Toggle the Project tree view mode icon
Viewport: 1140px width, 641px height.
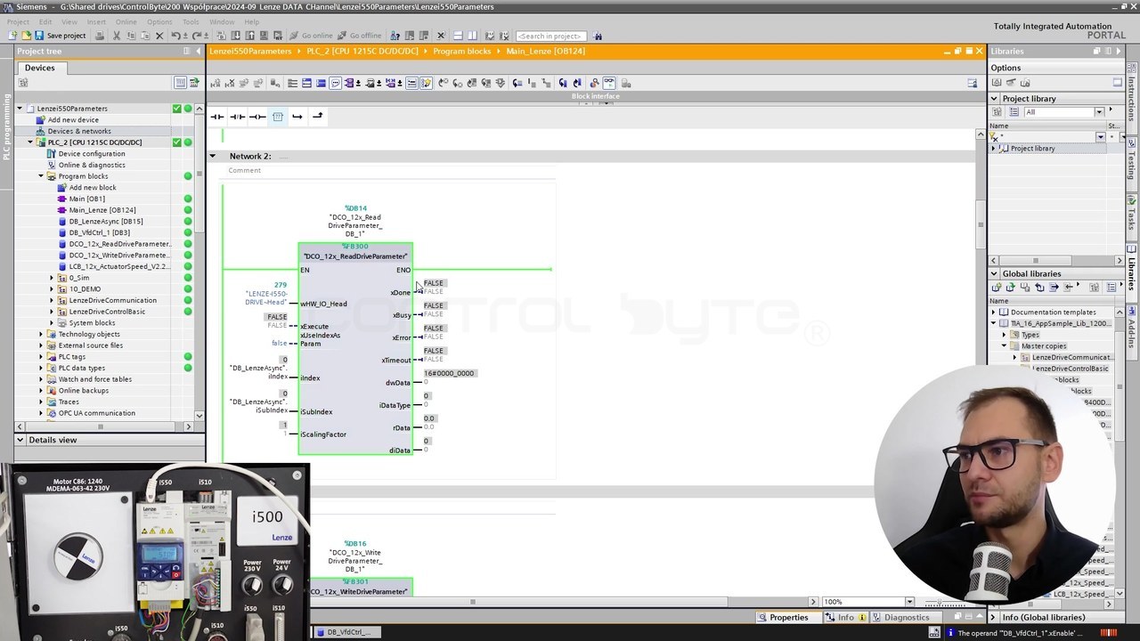180,83
